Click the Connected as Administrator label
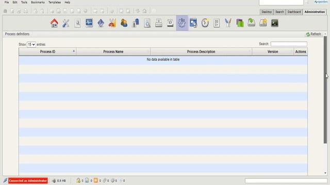 pos(28,180)
